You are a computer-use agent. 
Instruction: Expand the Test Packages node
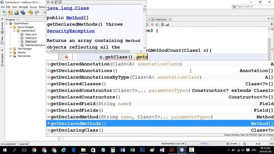tap(11, 49)
